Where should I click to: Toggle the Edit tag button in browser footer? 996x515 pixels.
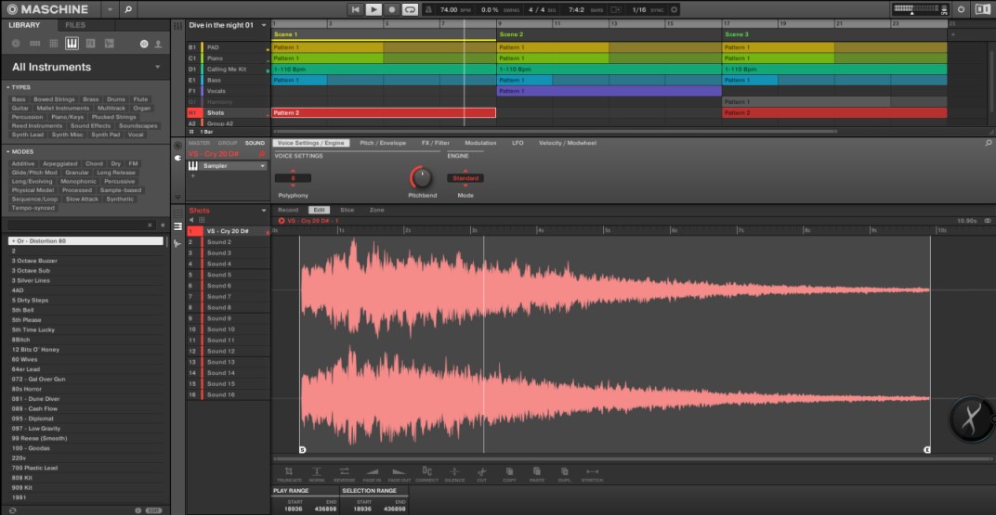153,510
